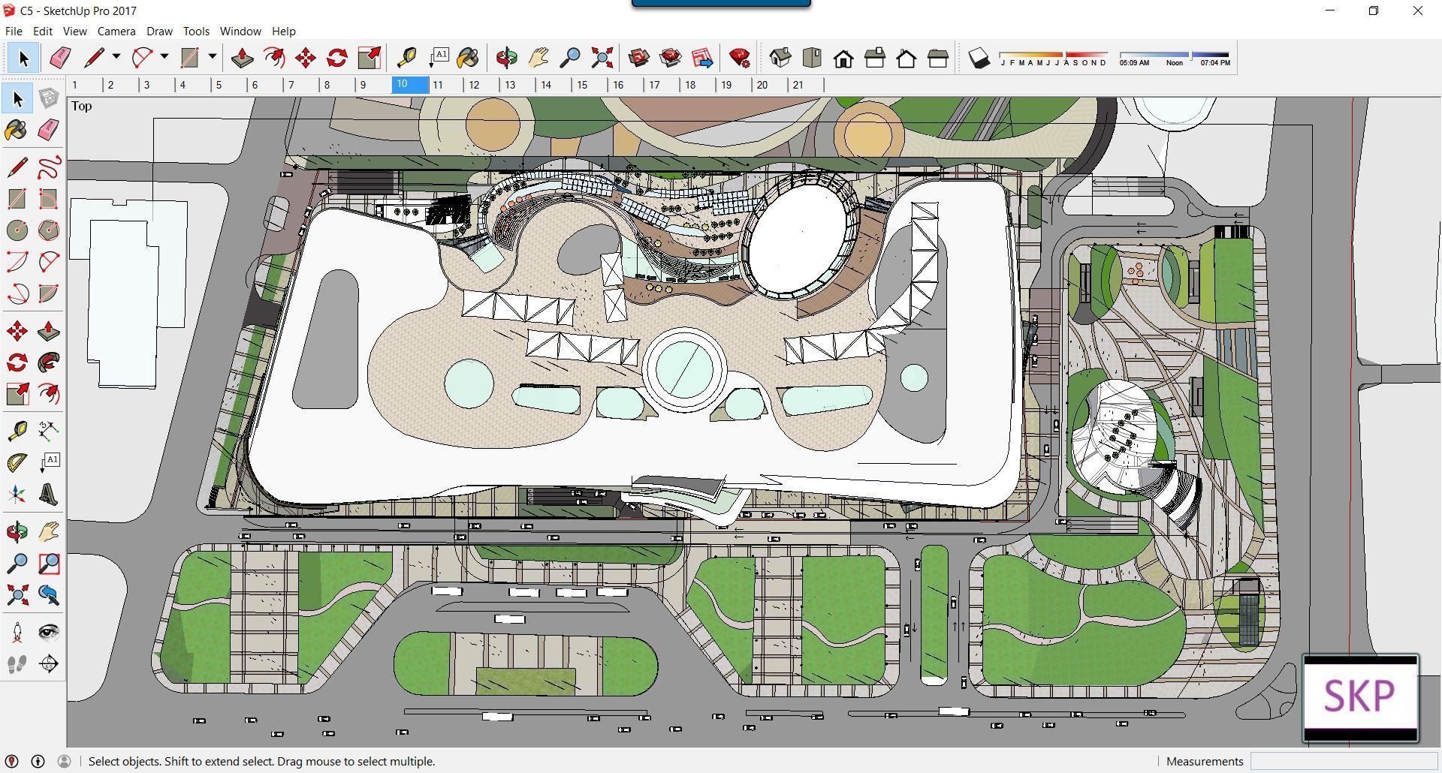The image size is (1442, 773).
Task: Click Orbit in the top toolbar
Action: click(507, 58)
